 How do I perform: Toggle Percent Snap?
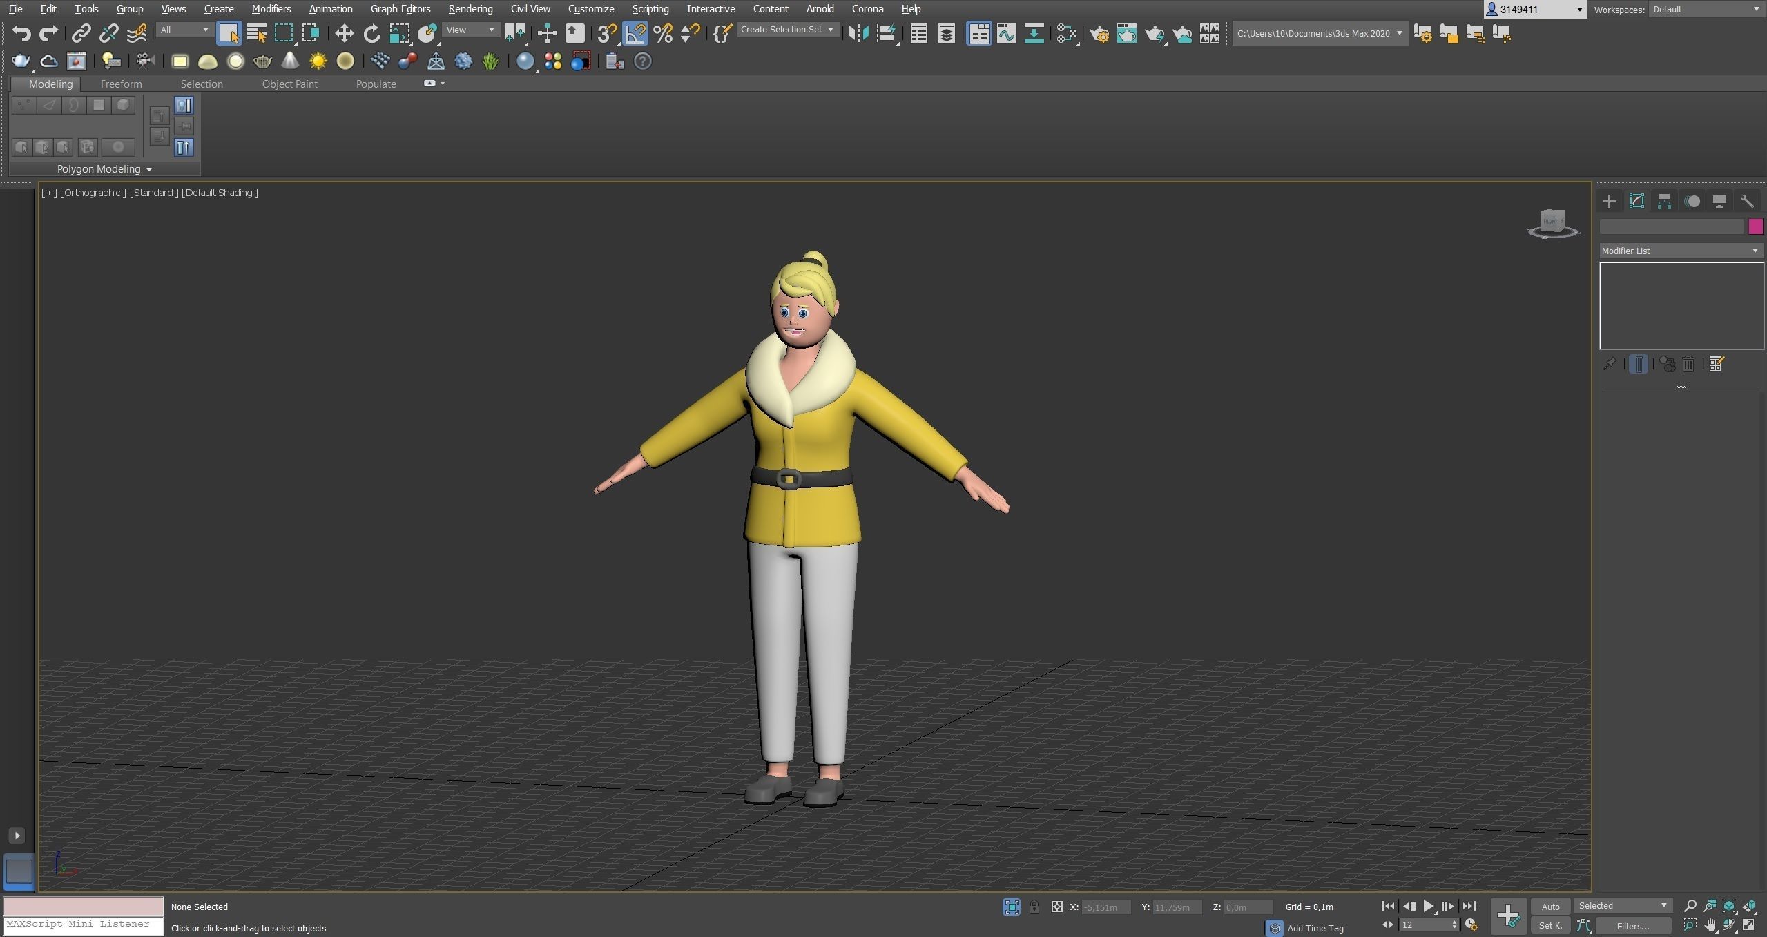663,33
